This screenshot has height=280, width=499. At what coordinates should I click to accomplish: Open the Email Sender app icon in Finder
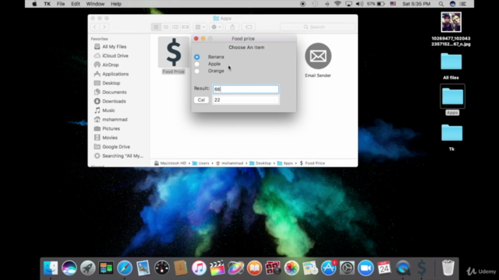[x=318, y=56]
